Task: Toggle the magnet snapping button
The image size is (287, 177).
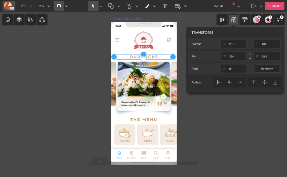Action: pyautogui.click(x=59, y=6)
